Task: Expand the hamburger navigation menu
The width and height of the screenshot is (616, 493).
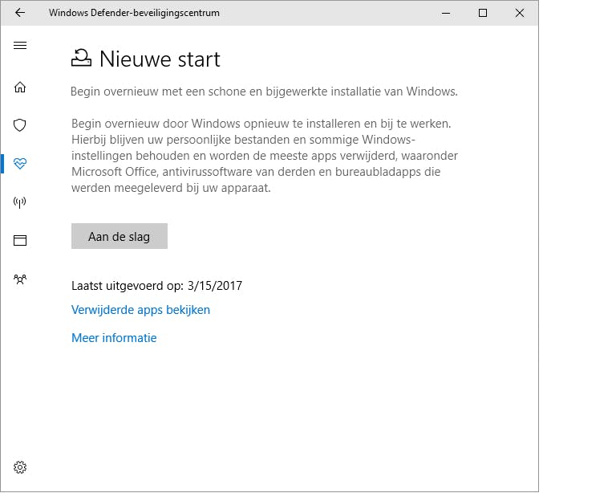Action: tap(20, 46)
